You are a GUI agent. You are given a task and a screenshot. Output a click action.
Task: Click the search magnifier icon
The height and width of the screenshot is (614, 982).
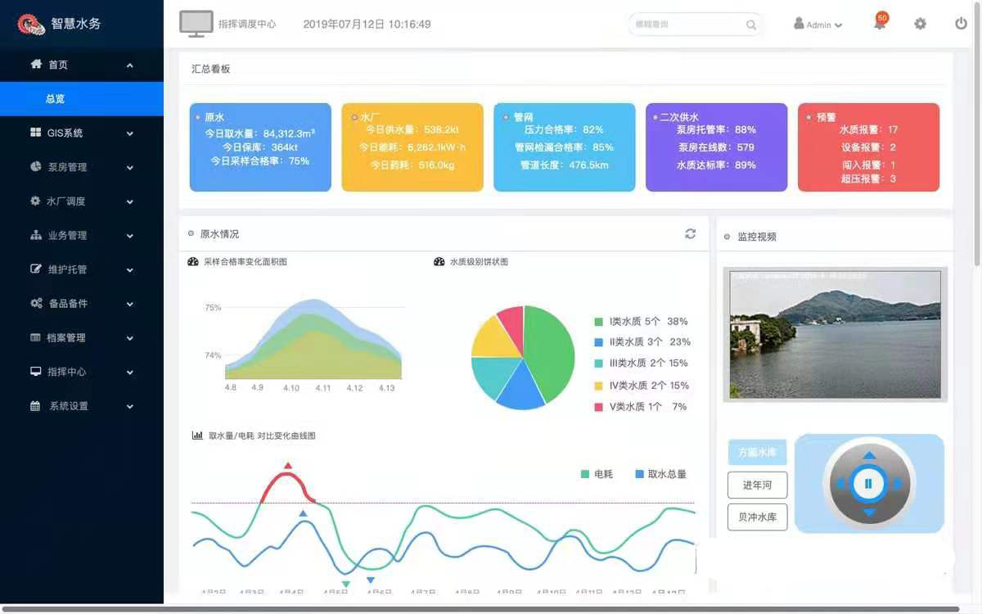(x=751, y=25)
